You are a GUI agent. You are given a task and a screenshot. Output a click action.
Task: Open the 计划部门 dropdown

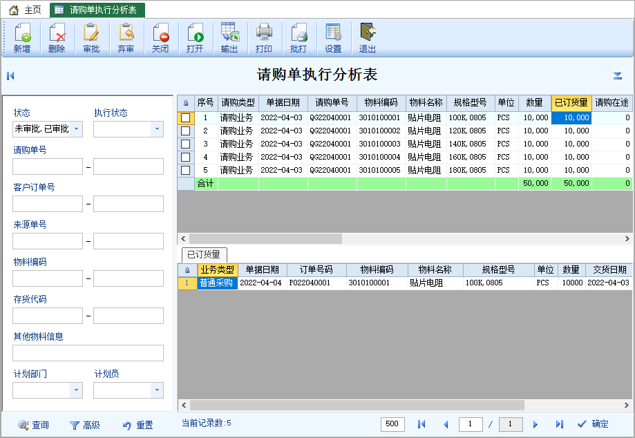pos(76,390)
